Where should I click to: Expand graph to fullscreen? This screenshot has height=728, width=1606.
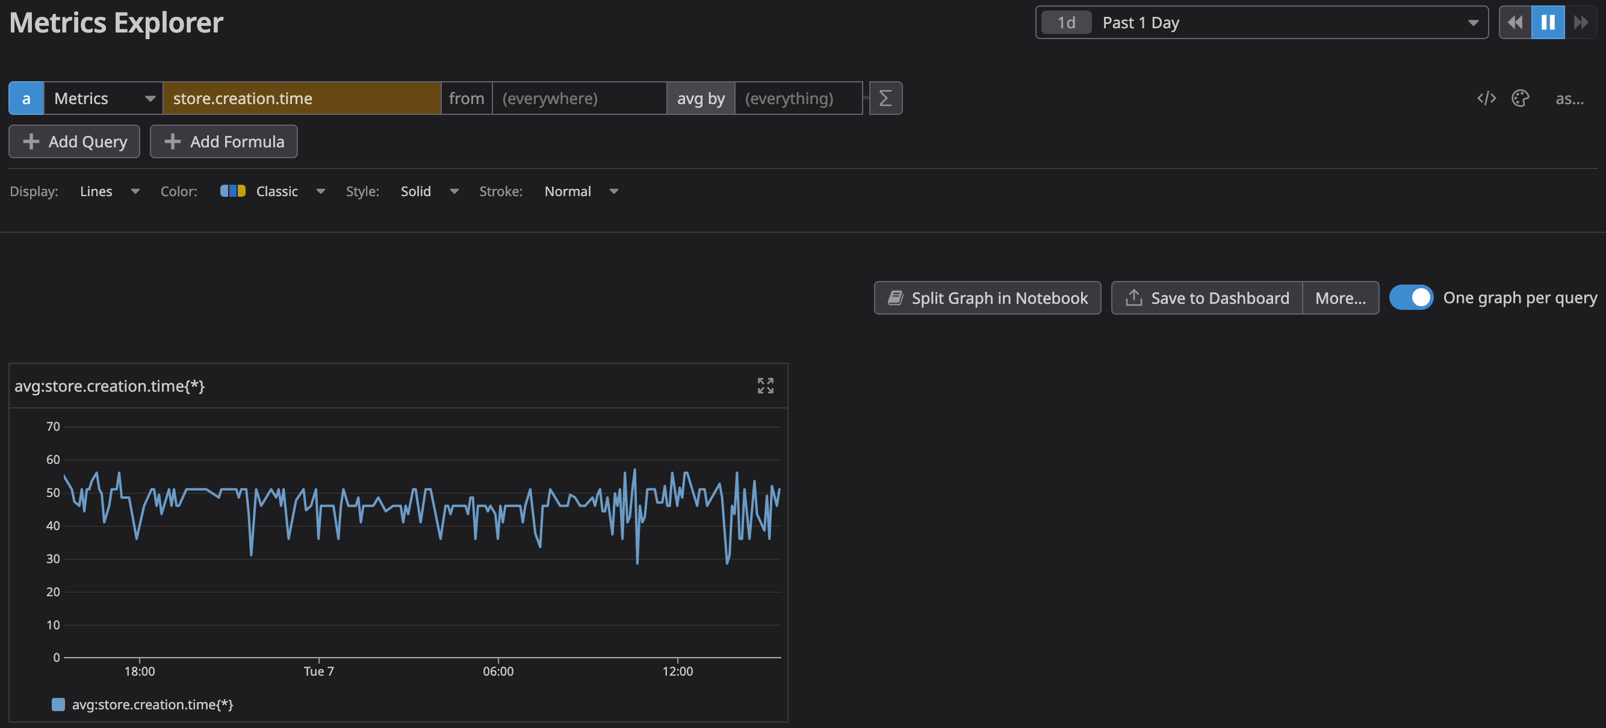click(765, 386)
